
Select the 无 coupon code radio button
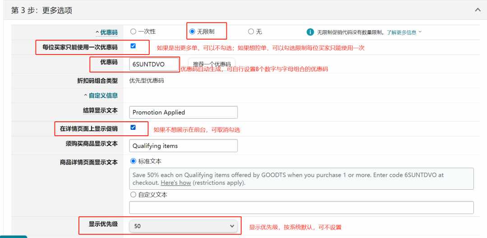[251, 32]
